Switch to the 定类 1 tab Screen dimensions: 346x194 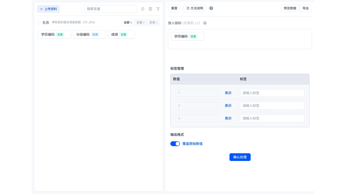click(x=153, y=22)
